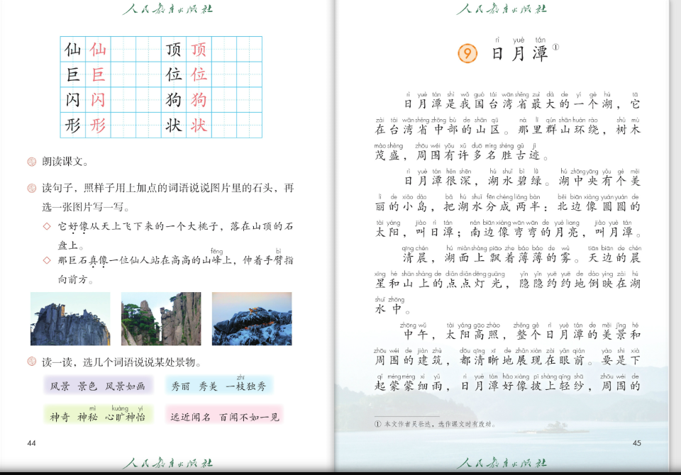Image resolution: width=681 pixels, height=475 pixels.
Task: Click the phrase 百闻不如一见 in the pink box
Action: point(249,418)
